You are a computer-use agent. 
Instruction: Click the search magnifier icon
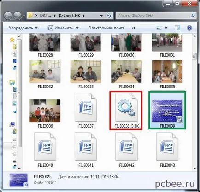pos(193,16)
